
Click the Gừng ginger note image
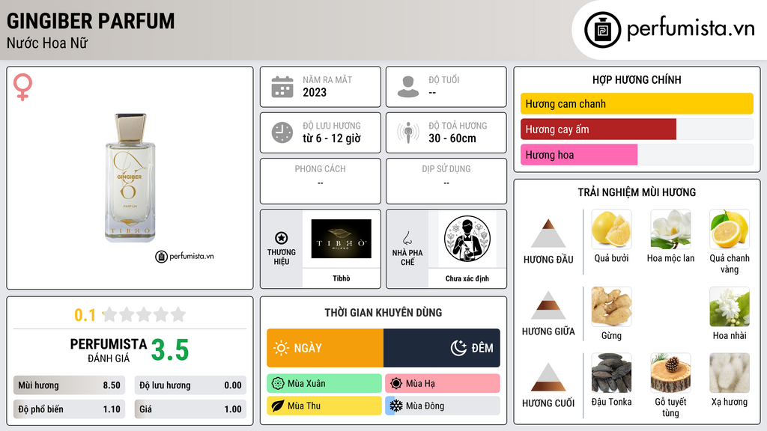611,306
